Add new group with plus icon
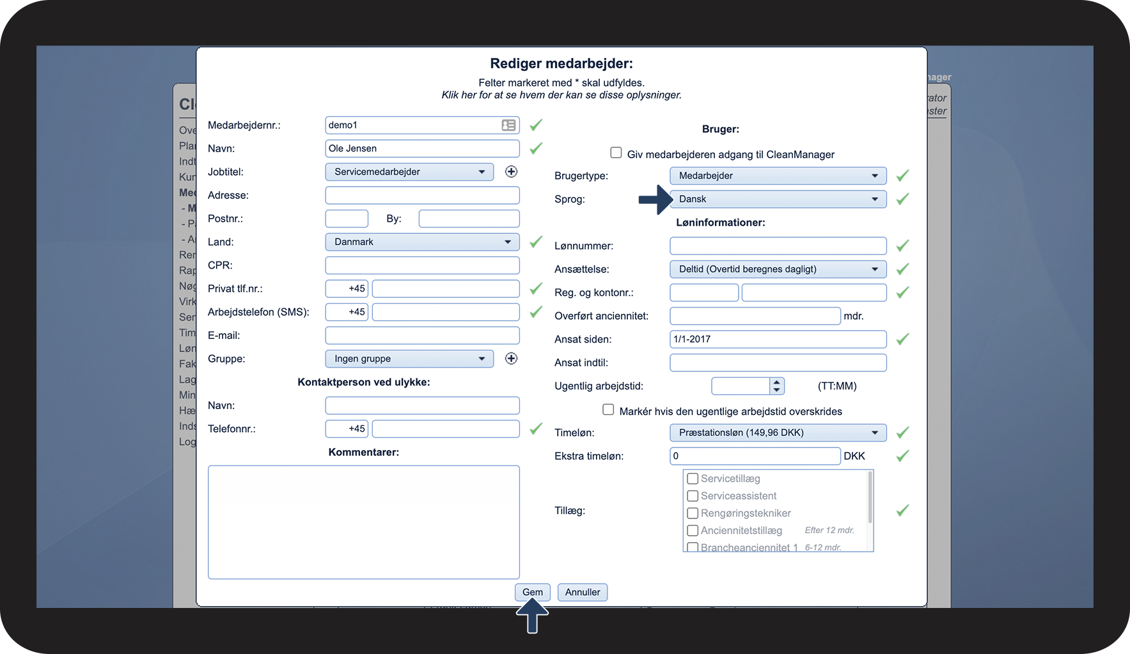The image size is (1130, 654). point(511,359)
